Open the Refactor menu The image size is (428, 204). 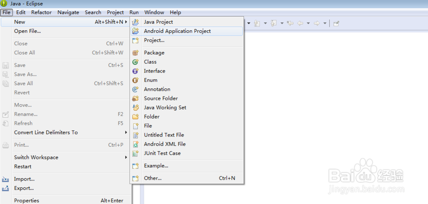click(42, 12)
